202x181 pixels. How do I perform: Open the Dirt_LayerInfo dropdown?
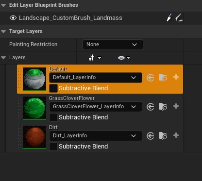click(96, 136)
